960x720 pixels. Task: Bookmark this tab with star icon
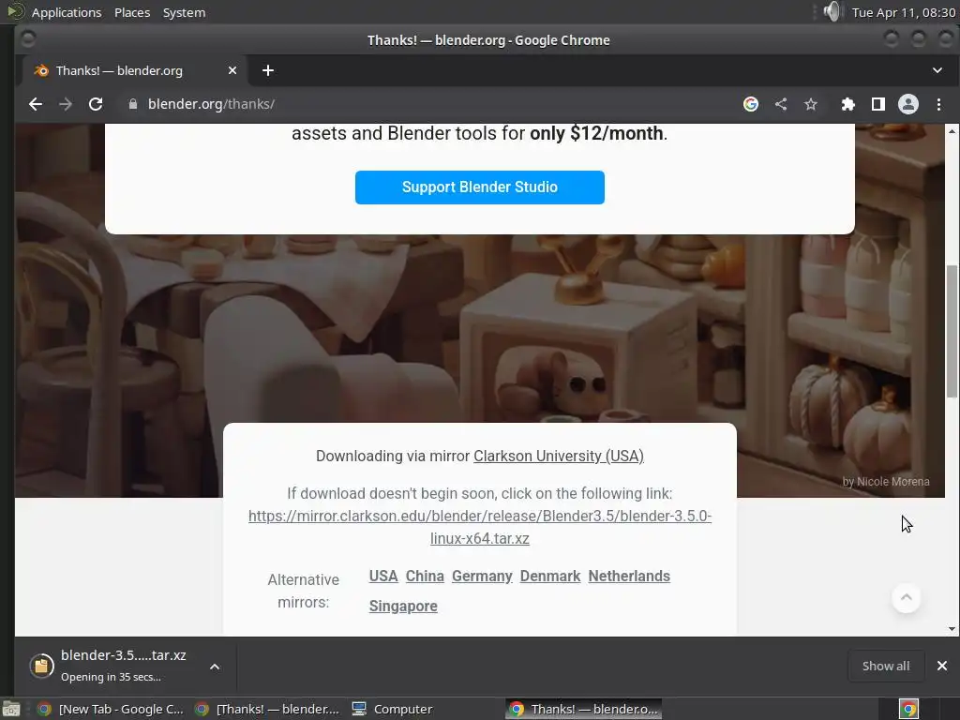point(811,104)
